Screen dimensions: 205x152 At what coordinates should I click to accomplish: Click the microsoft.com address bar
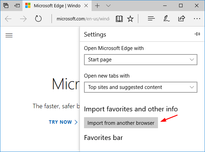(83, 19)
